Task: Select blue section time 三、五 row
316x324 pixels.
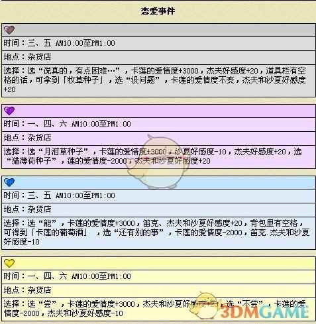Action: (158, 195)
